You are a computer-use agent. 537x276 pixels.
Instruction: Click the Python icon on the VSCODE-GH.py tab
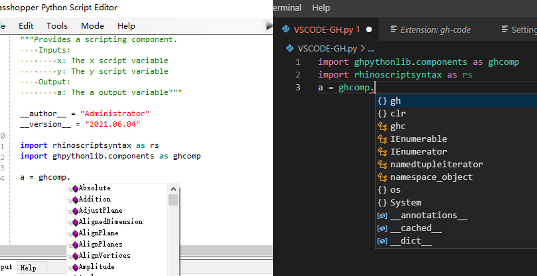coord(285,29)
